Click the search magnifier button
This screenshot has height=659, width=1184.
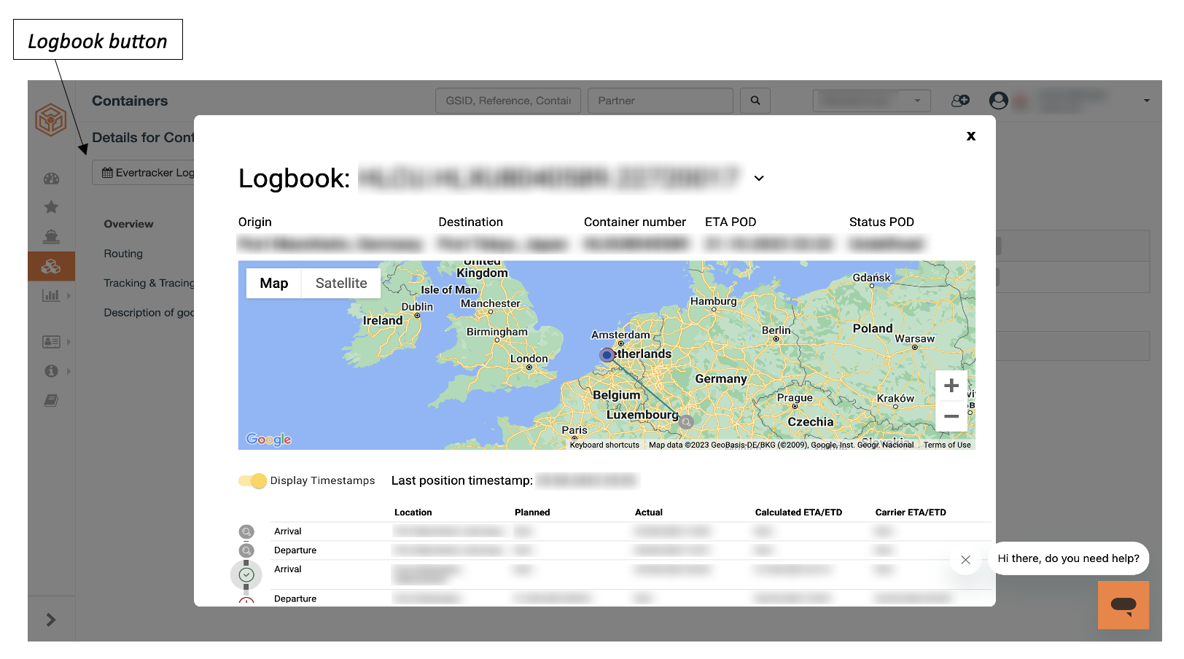[x=755, y=101]
